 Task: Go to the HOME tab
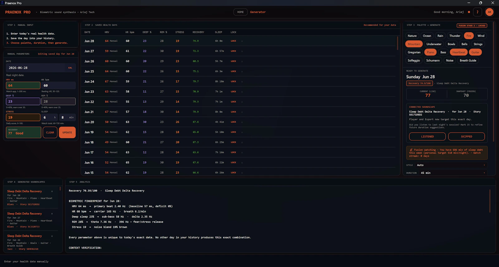point(240,12)
